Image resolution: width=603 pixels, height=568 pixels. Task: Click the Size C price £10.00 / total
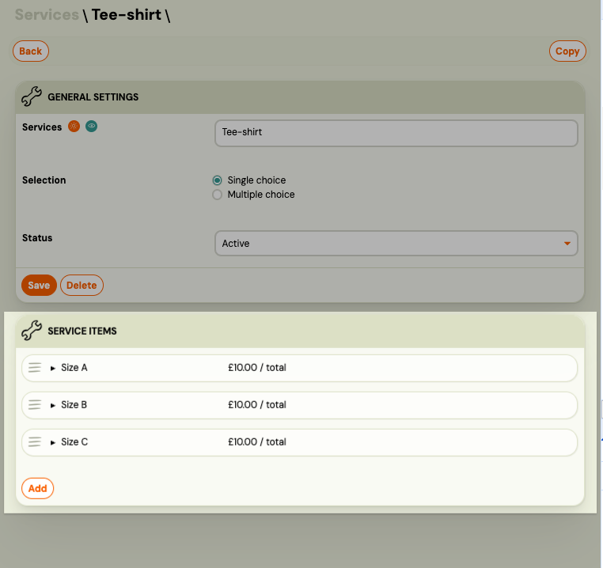pyautogui.click(x=257, y=442)
